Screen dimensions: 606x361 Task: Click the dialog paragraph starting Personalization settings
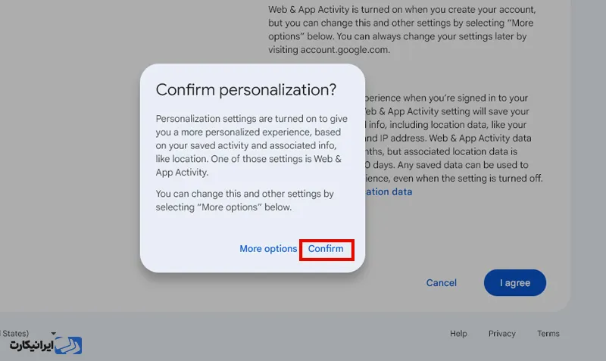[248, 145]
